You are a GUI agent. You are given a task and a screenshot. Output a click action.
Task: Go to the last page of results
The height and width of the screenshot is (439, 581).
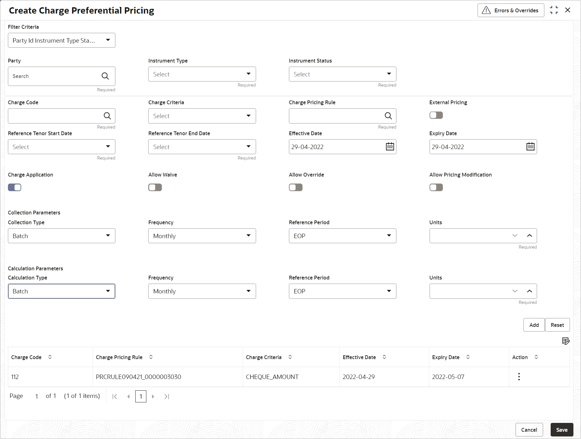coord(167,396)
